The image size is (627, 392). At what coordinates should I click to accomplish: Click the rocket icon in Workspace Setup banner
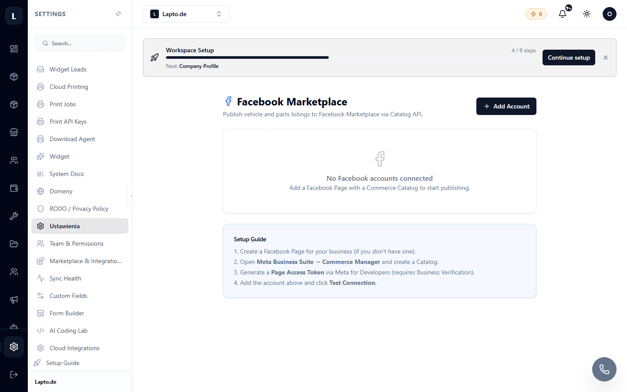[155, 57]
